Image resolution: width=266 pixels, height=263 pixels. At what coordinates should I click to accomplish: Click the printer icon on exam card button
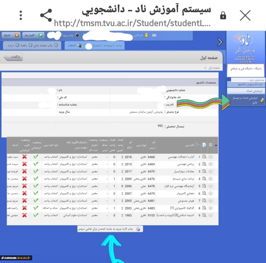click(x=138, y=229)
